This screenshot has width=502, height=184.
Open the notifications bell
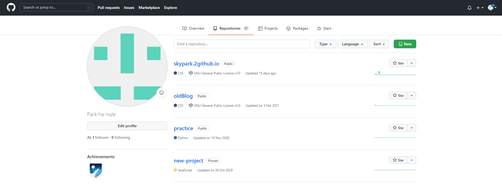click(x=470, y=8)
